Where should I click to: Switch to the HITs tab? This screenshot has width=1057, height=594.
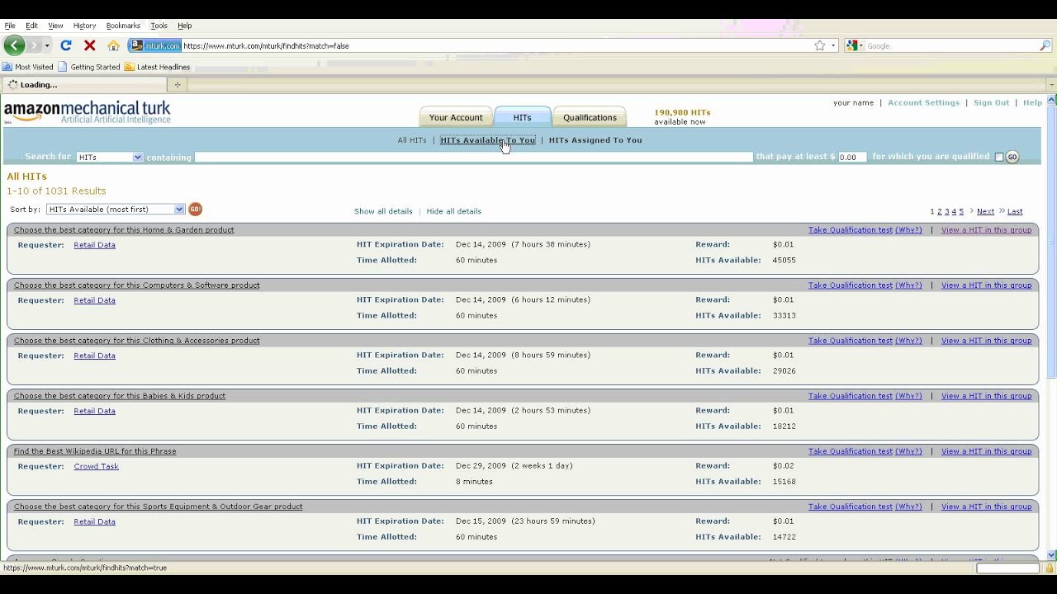coord(522,117)
